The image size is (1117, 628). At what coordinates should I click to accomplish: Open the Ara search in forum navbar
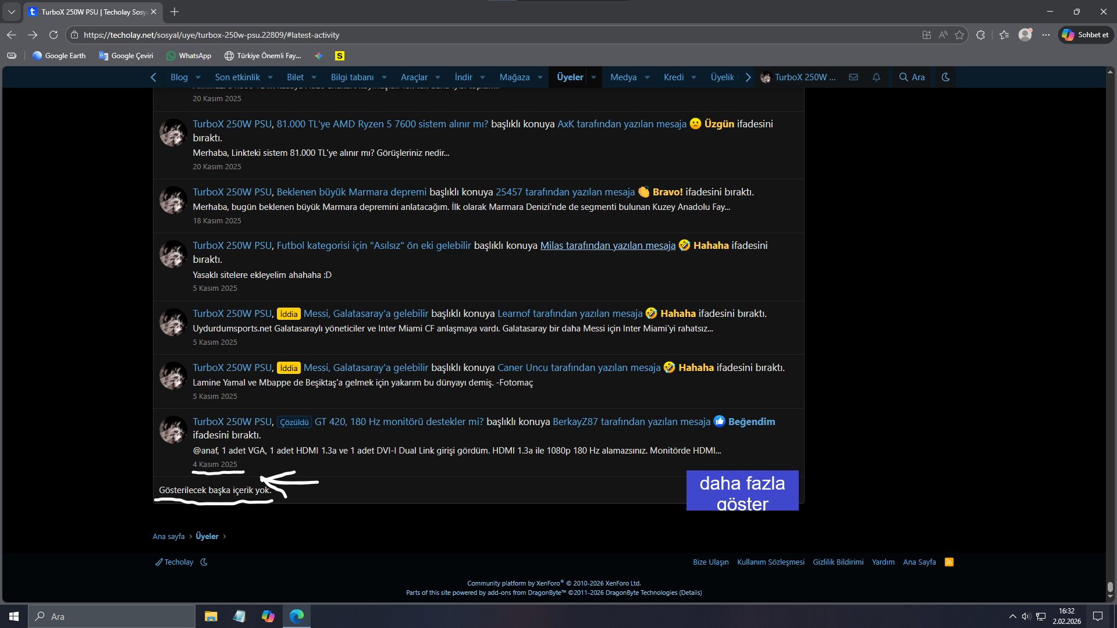point(912,77)
